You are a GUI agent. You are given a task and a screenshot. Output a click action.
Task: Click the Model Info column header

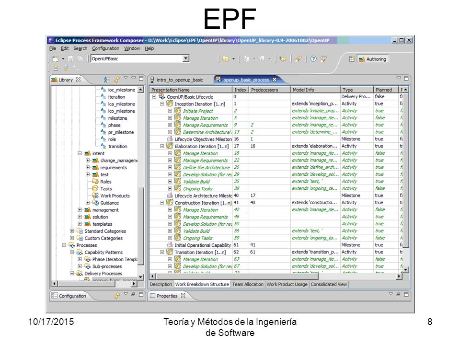point(315,90)
